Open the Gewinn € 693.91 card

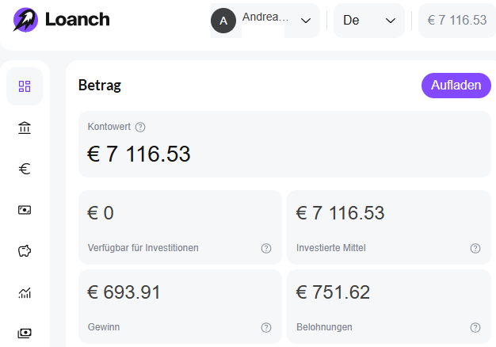(x=180, y=306)
